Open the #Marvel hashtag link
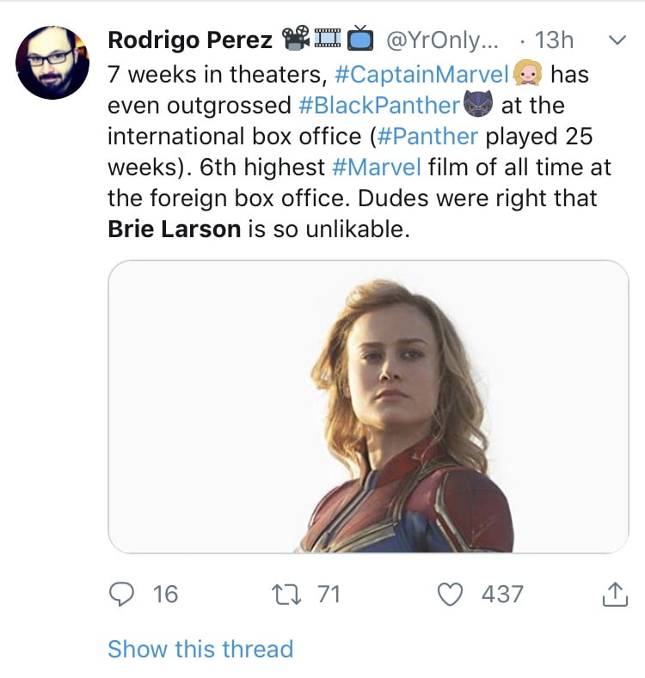Image resolution: width=645 pixels, height=678 pixels. coord(371,168)
